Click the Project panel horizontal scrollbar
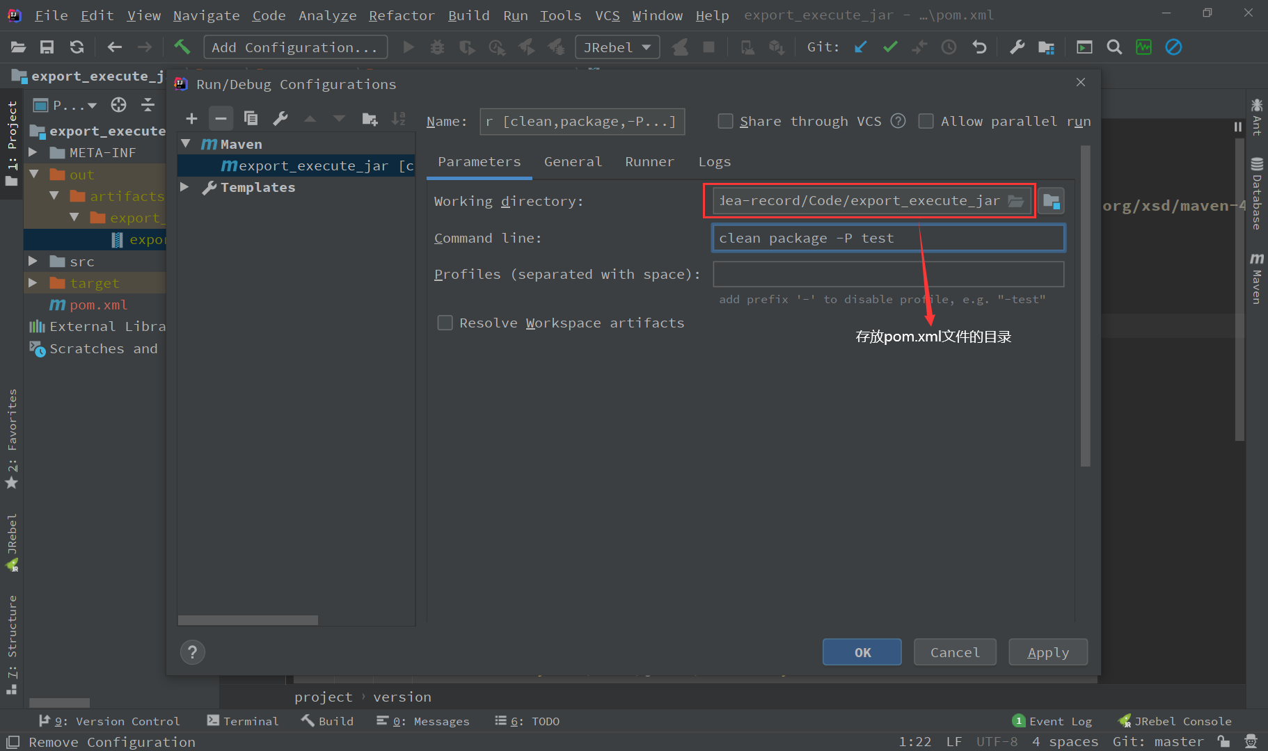The image size is (1268, 751). (59, 702)
